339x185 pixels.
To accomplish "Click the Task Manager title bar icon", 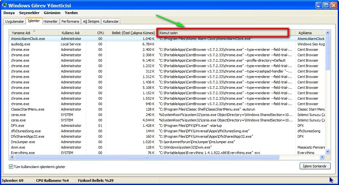I will 4,5.
